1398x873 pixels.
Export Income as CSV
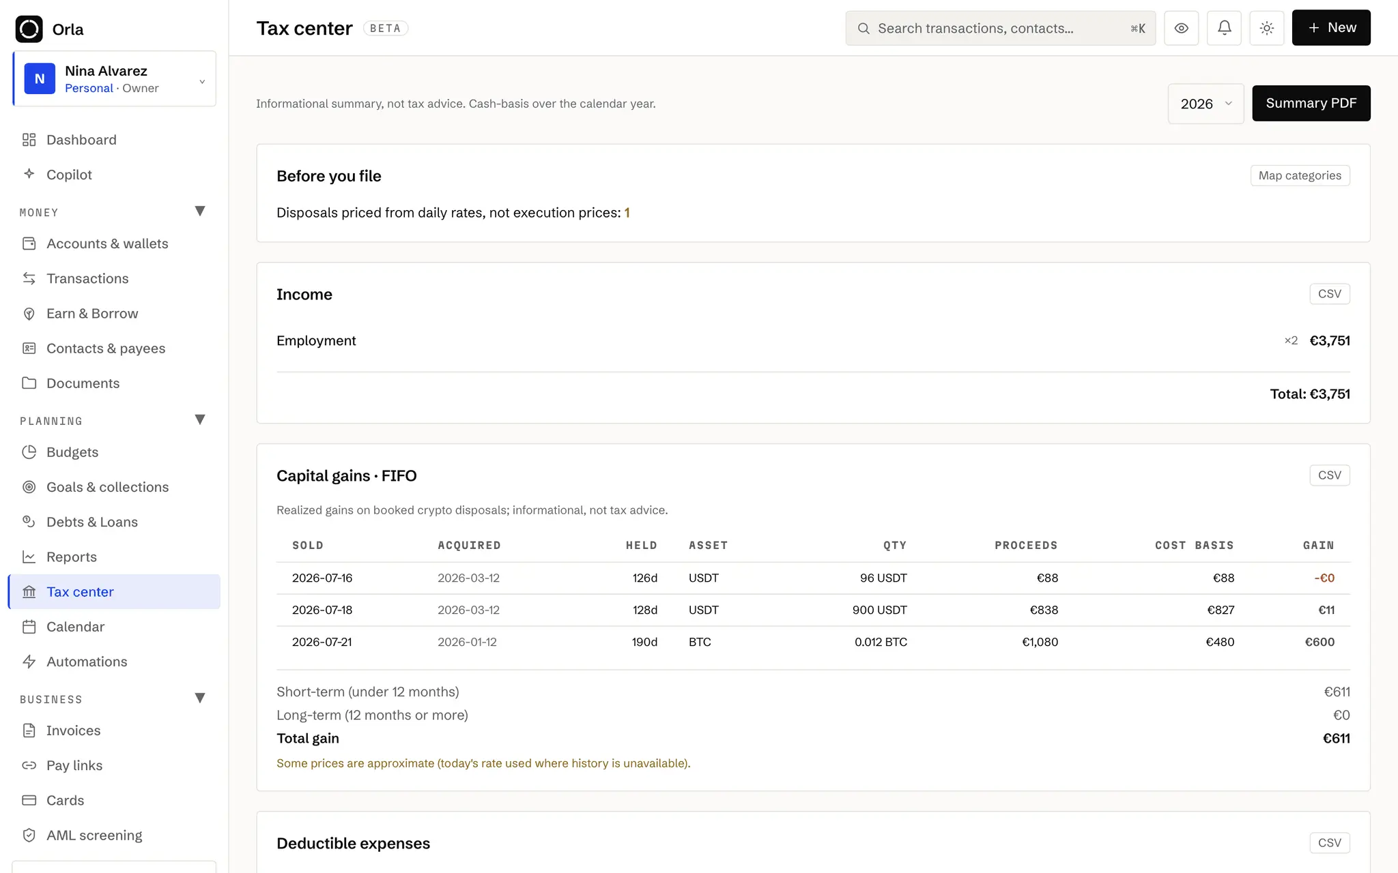1329,294
